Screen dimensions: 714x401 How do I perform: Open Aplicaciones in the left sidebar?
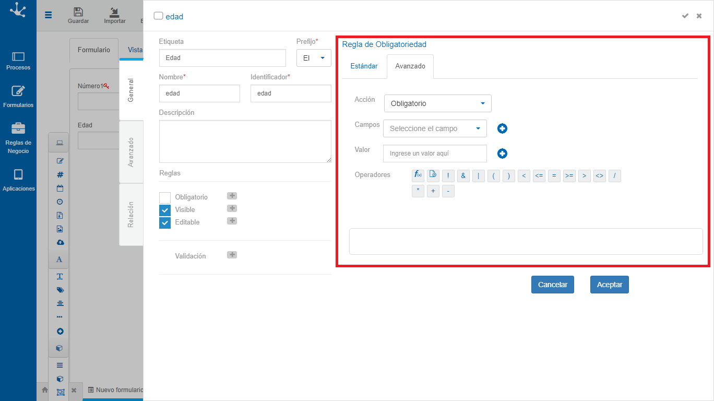coord(18,180)
